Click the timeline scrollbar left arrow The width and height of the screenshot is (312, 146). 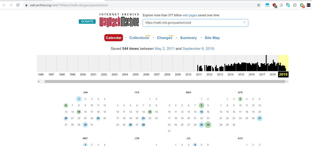(x=39, y=81)
